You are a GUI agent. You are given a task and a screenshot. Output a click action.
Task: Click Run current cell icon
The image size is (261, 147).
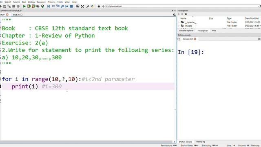[x=29, y=6]
